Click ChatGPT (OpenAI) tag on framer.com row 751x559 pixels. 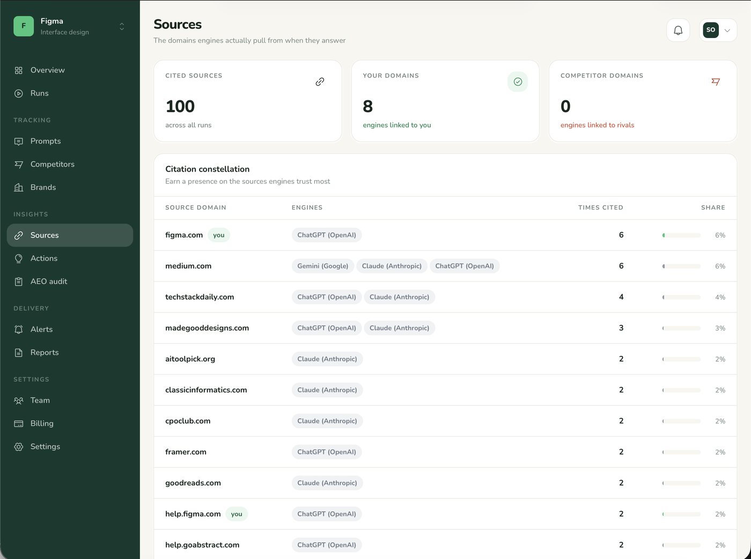(x=327, y=452)
